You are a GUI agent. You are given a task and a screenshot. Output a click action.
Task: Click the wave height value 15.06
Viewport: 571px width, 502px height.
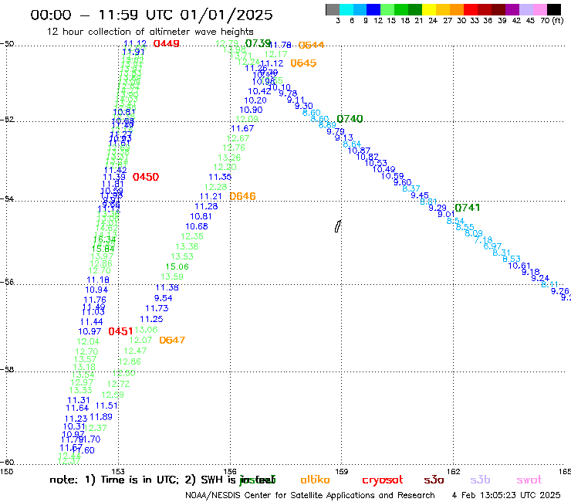177,267
